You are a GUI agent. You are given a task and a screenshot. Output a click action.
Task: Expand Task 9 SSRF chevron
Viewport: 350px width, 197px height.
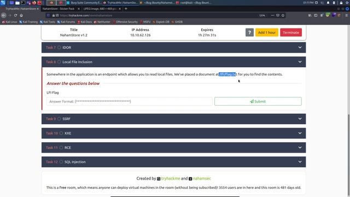[300, 119]
